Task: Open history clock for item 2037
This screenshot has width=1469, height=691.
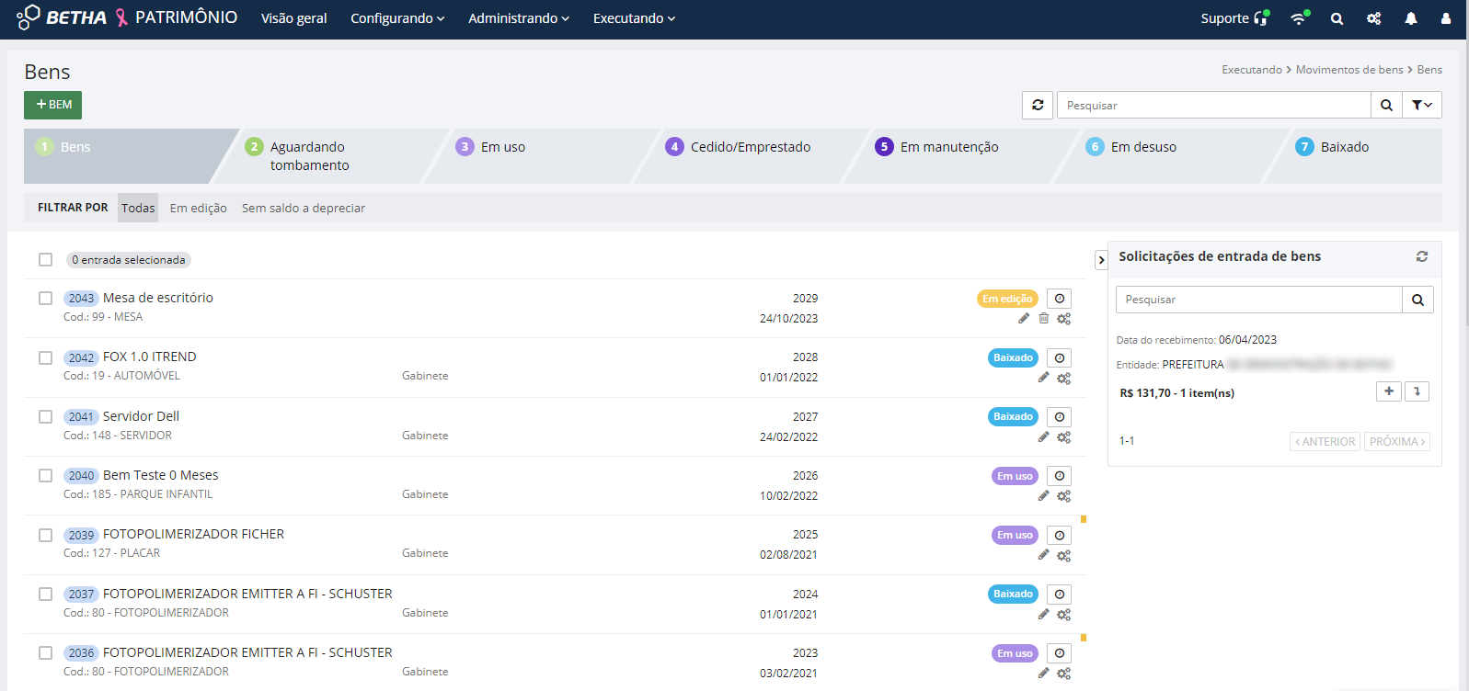Action: (x=1060, y=595)
